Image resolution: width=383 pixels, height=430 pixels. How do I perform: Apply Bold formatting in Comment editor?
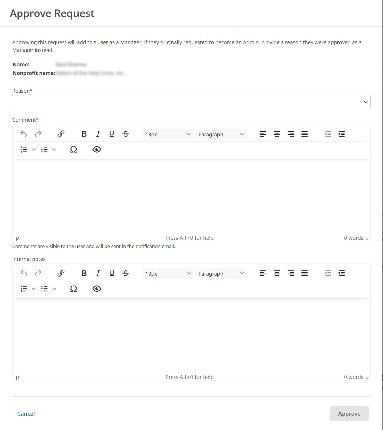(84, 134)
